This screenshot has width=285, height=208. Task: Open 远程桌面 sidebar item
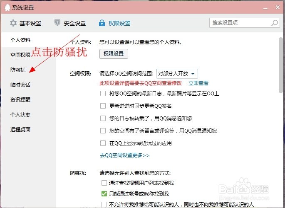[x=20, y=129]
